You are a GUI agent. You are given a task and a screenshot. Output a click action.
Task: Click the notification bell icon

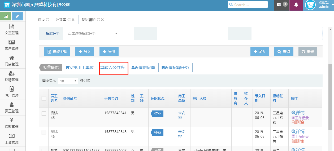[296, 5]
